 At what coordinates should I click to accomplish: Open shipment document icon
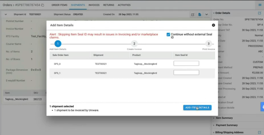200,14
